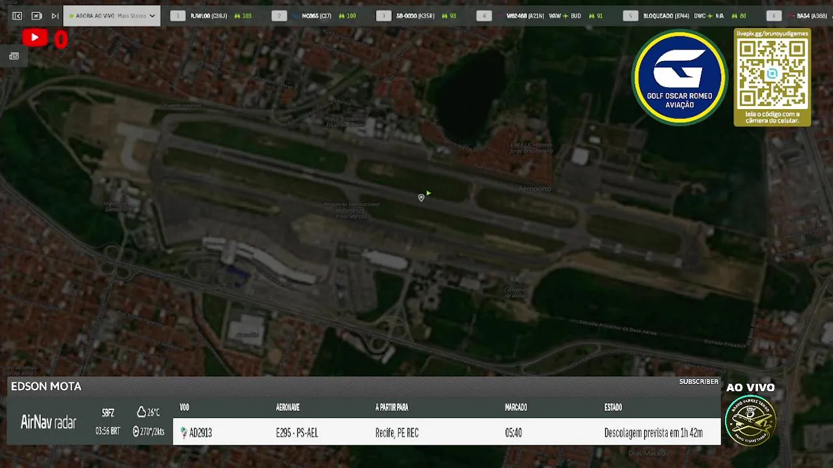Click the Bravo Yankee Tango round logo
This screenshot has height=468, width=833.
(750, 420)
